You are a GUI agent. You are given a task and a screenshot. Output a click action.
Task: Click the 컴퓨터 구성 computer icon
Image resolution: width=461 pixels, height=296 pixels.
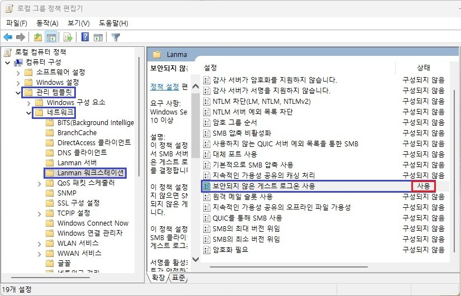(18, 63)
